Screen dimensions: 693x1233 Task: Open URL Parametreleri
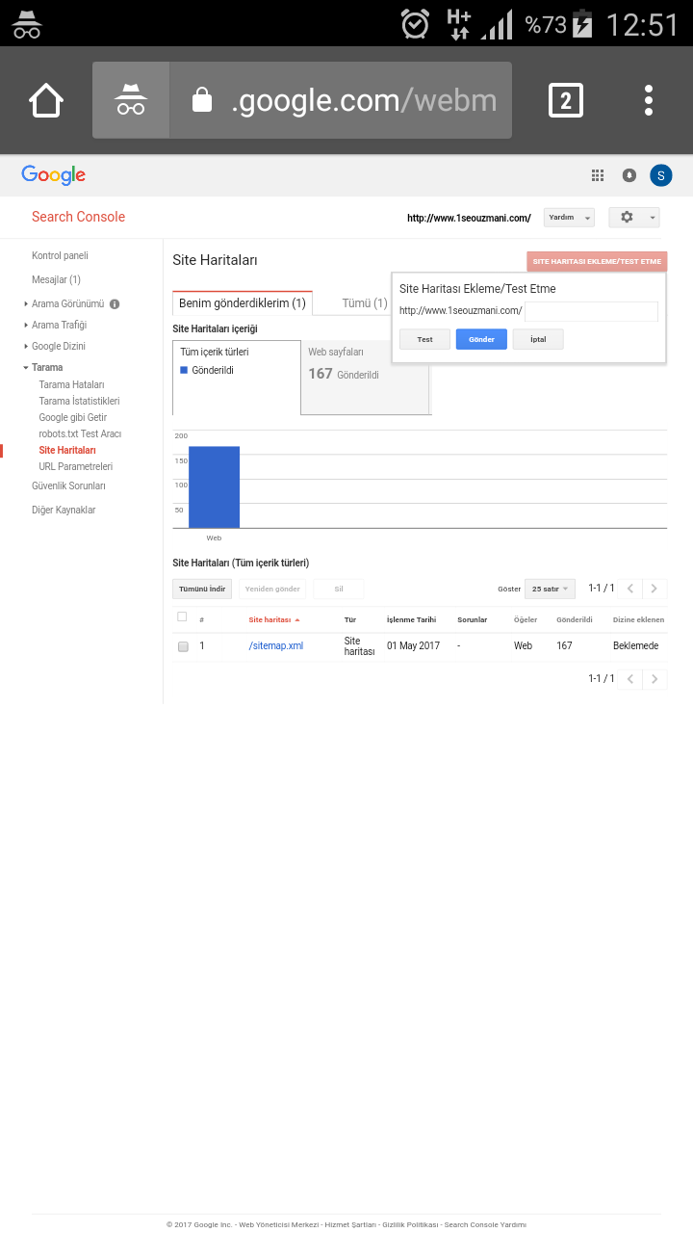[75, 467]
